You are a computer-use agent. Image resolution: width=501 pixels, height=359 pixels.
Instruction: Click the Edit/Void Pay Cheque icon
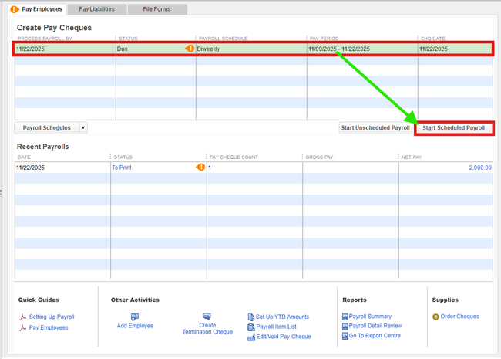[x=251, y=337]
